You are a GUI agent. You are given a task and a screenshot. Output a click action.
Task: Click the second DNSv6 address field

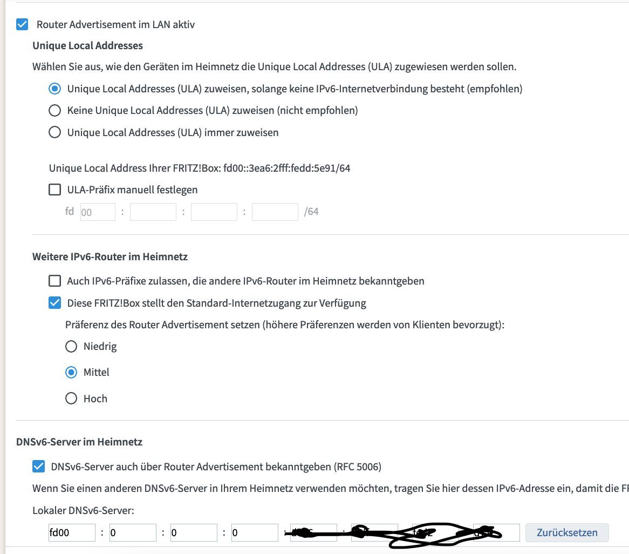click(x=133, y=533)
